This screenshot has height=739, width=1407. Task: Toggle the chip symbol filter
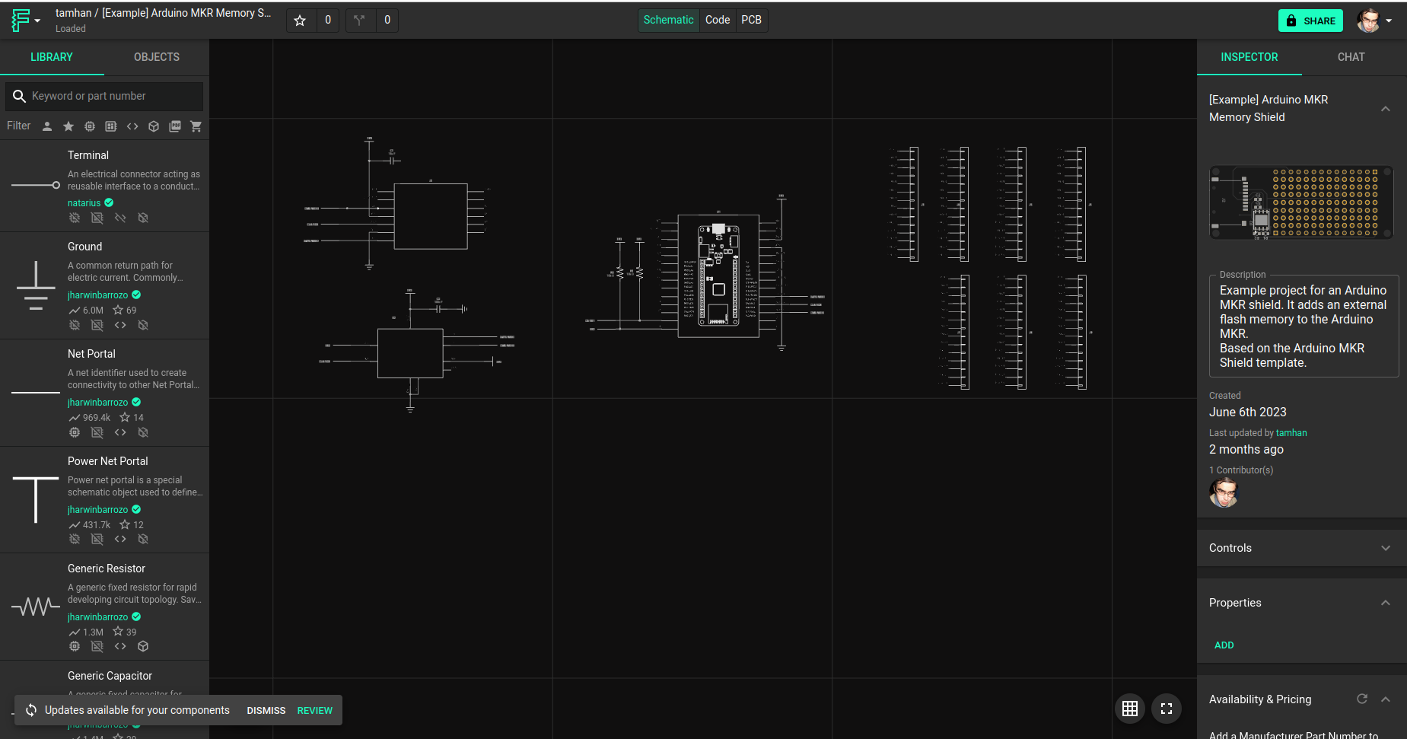pos(90,126)
